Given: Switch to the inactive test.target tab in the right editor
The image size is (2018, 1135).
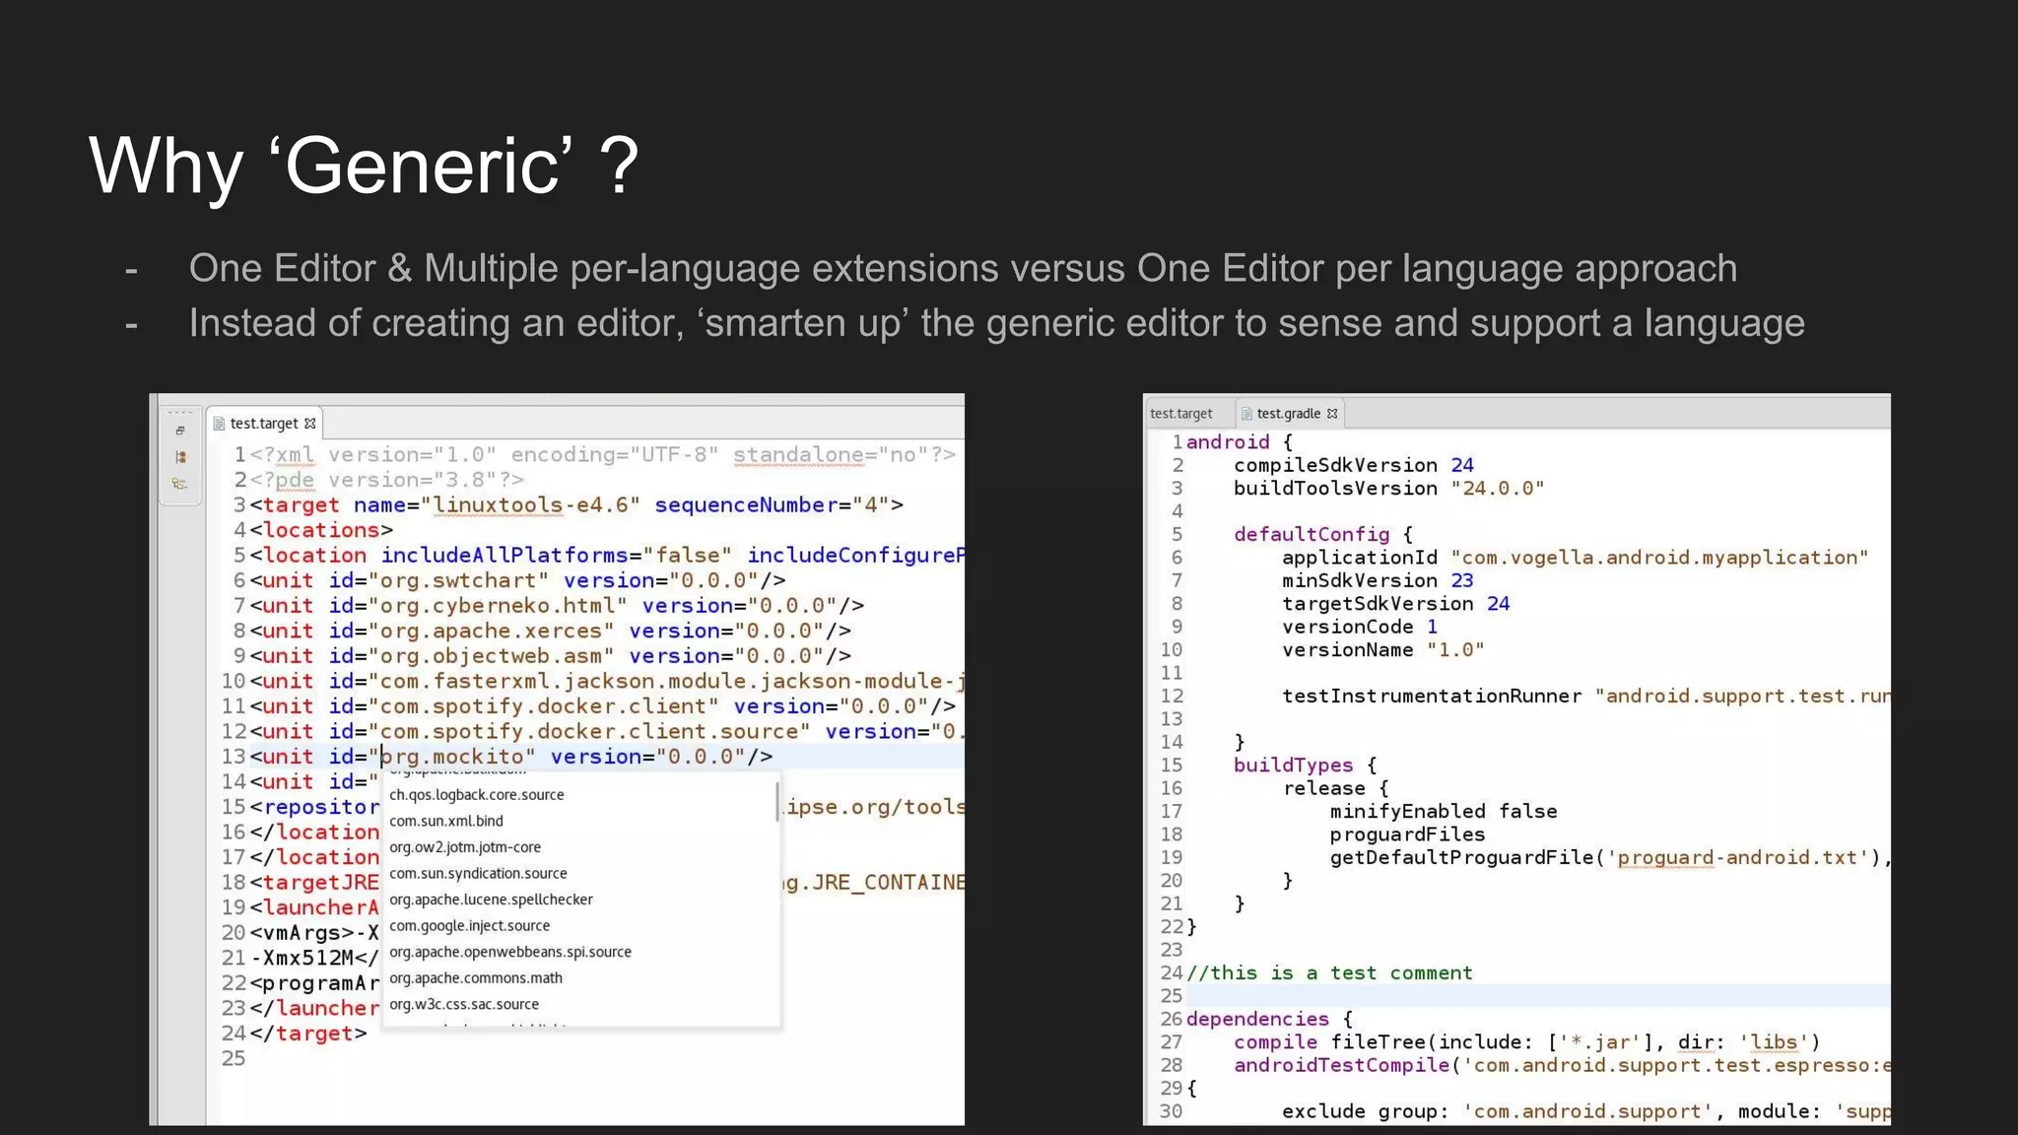Looking at the screenshot, I should coord(1181,414).
